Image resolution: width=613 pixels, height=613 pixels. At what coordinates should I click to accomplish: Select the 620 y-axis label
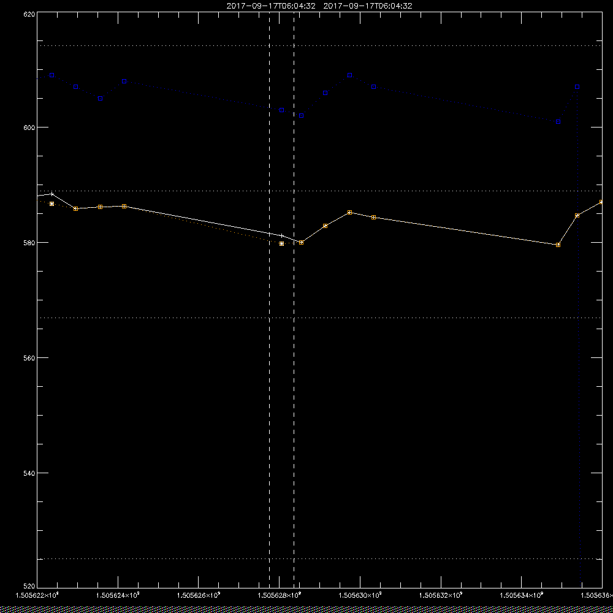click(x=29, y=14)
